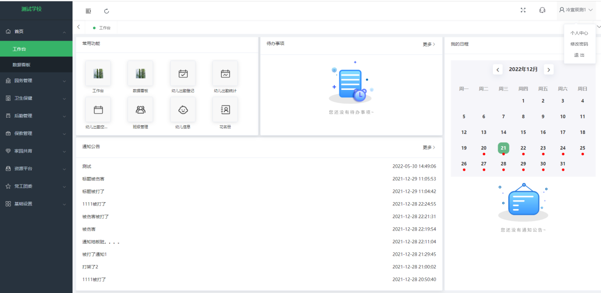This screenshot has width=601, height=293.
Task: Go to previous month in calendar
Action: click(498, 70)
